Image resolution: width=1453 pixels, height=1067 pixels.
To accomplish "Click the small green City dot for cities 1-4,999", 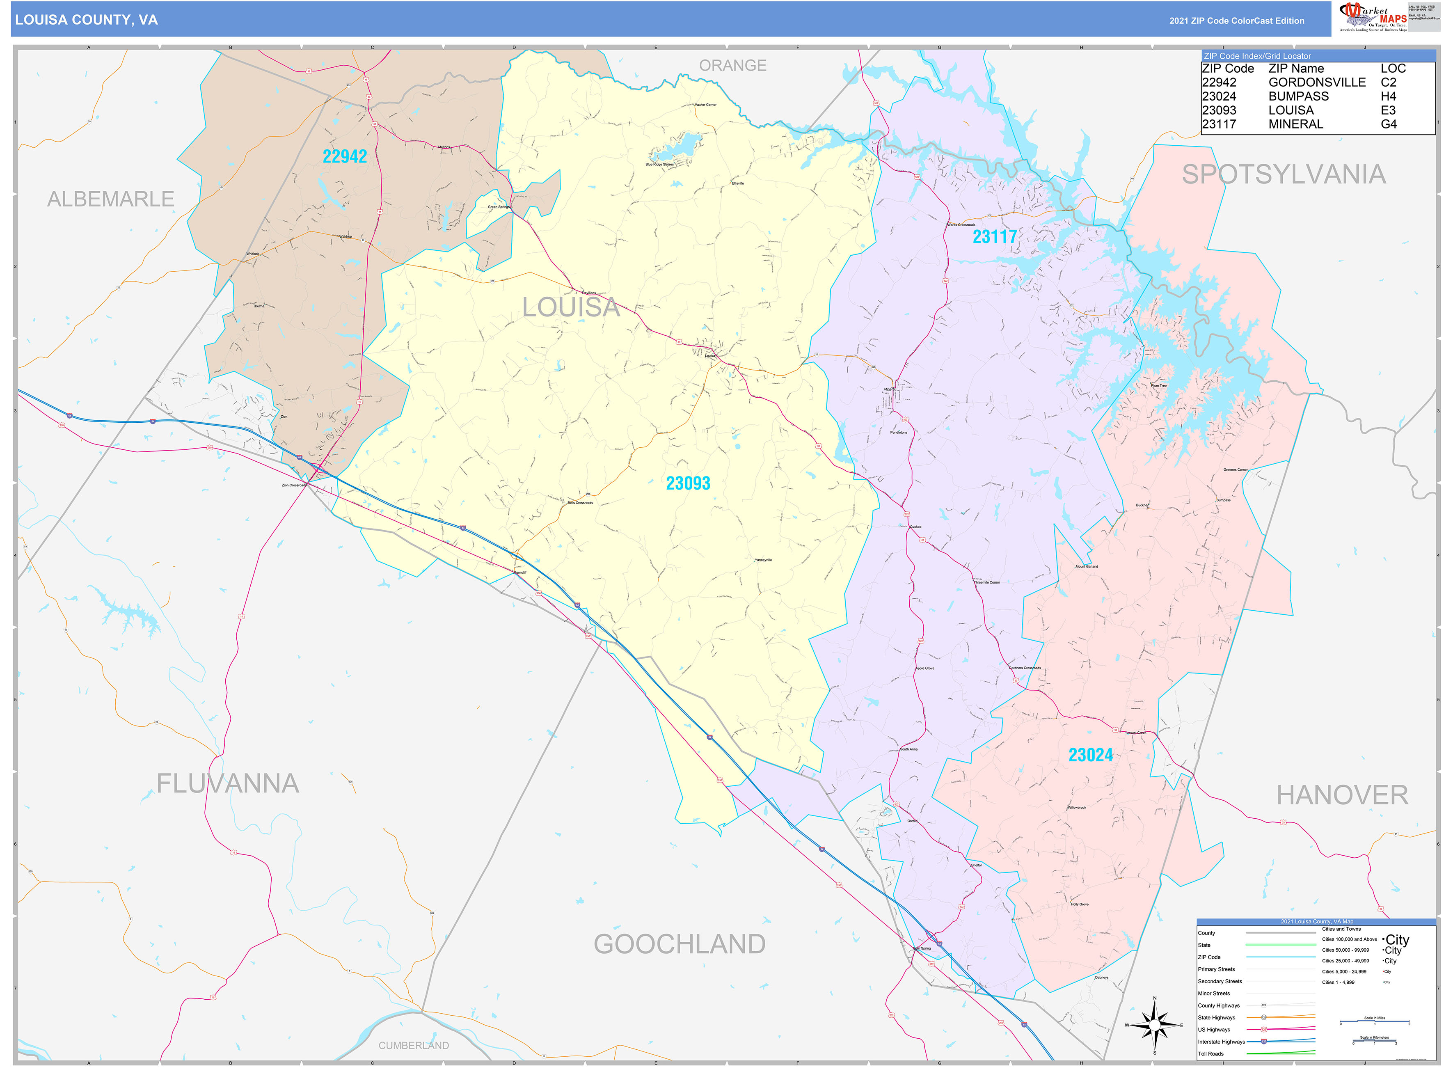I will (x=1382, y=982).
